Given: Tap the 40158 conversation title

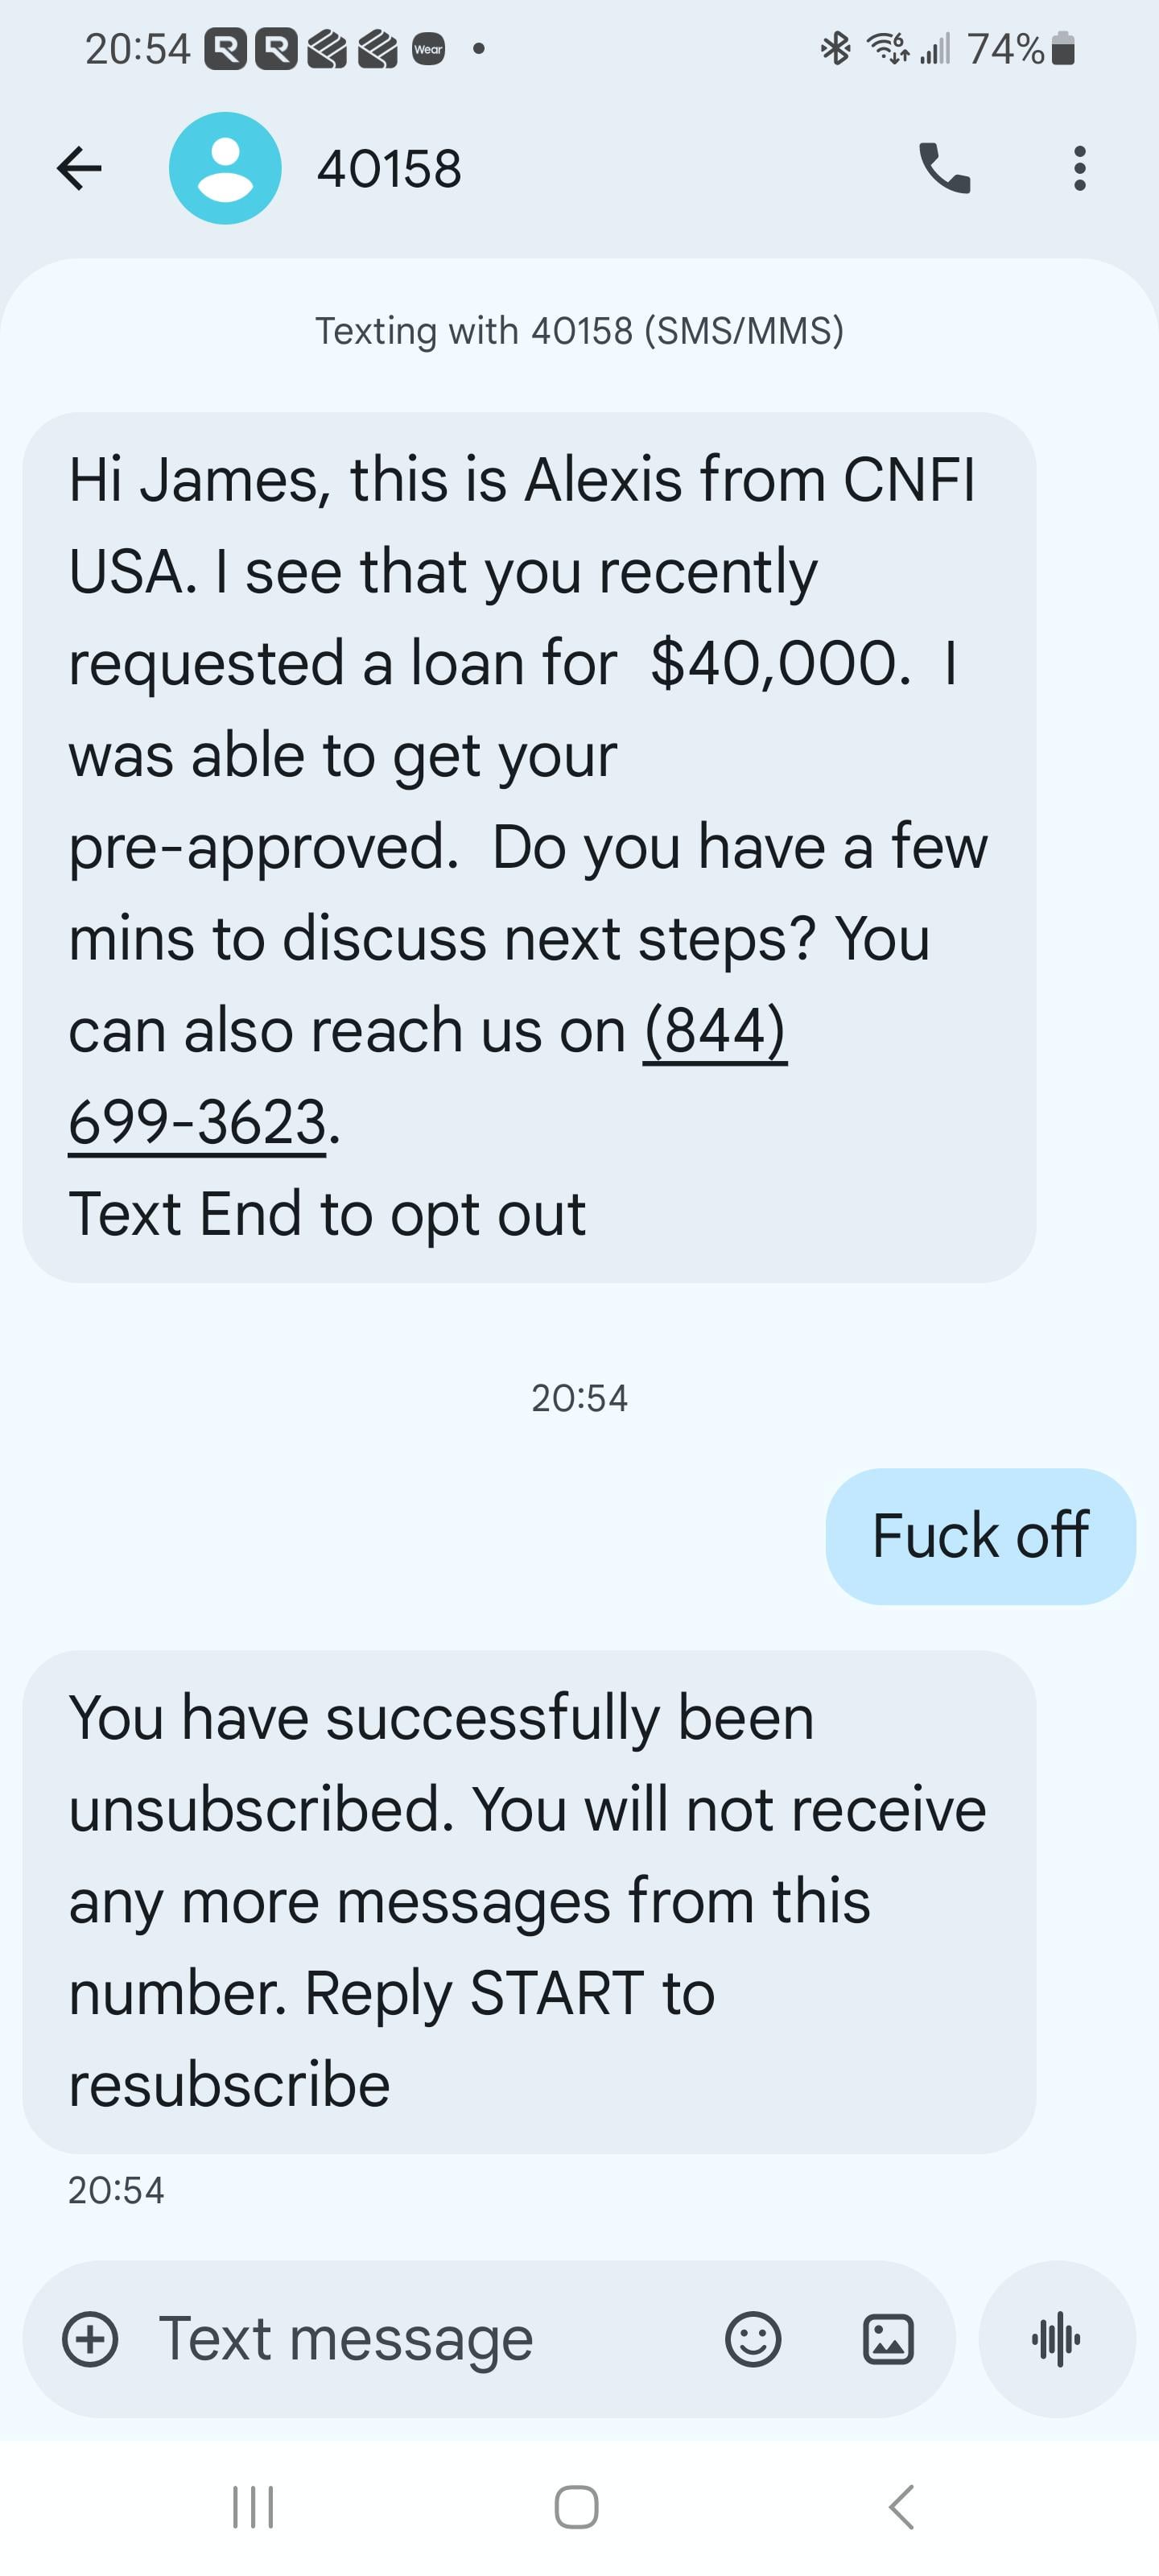Looking at the screenshot, I should click(389, 168).
